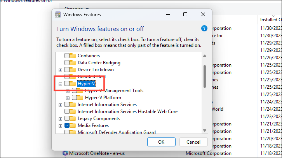Select the Hyper-V tree item label
Viewport: 282px width, 158px height.
pos(86,84)
